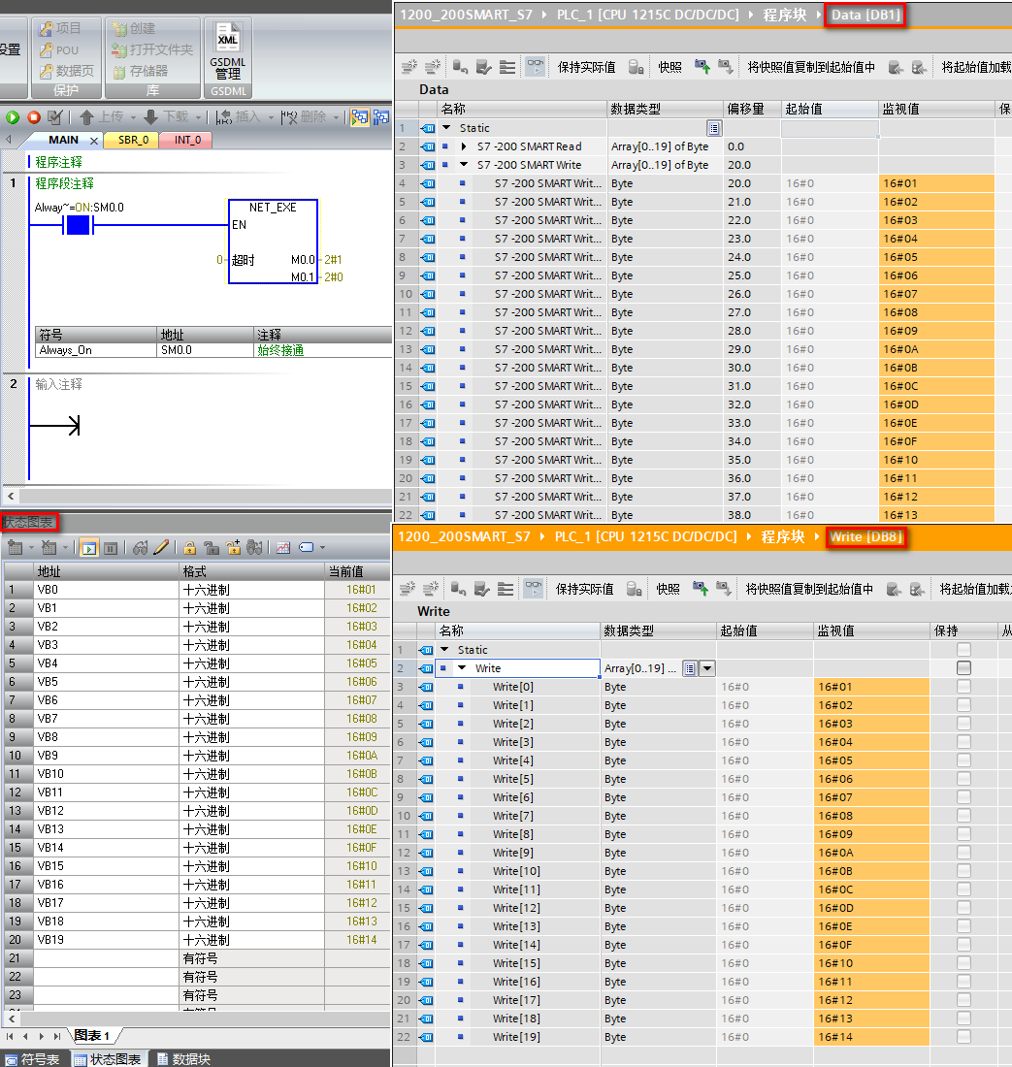Viewport: 1012px width, 1067px height.
Task: Click the green RUN button in toolbar
Action: [x=13, y=117]
